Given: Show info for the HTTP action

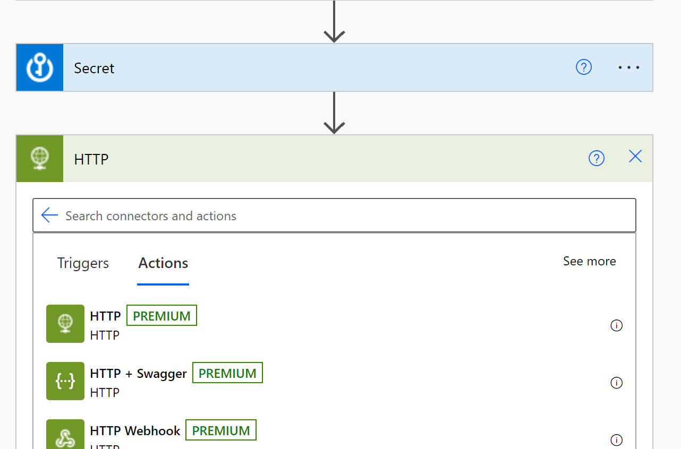Looking at the screenshot, I should click(x=616, y=325).
